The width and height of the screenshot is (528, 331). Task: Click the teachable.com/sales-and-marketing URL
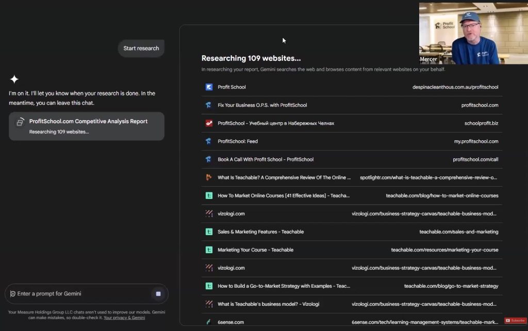click(x=458, y=231)
